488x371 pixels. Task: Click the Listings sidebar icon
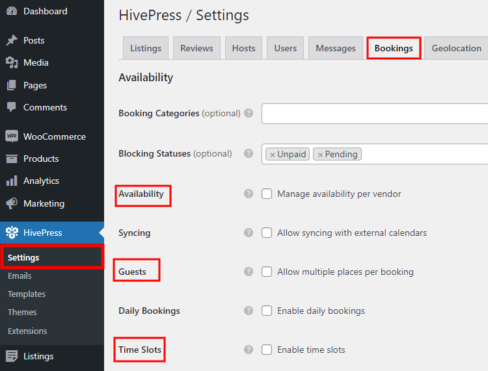pyautogui.click(x=12, y=356)
